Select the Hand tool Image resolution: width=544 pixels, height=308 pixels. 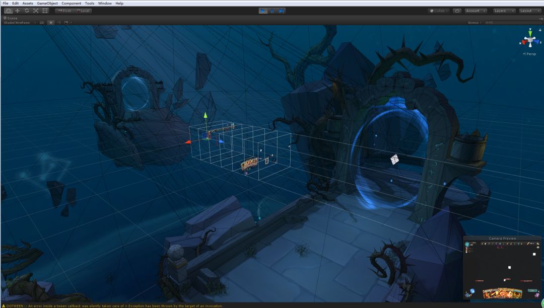coord(8,11)
